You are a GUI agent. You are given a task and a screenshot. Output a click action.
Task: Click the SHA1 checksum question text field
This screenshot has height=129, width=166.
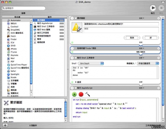click(x=121, y=24)
